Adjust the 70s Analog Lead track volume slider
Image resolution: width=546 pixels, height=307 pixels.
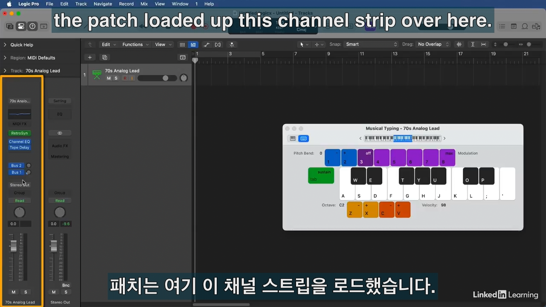157,78
